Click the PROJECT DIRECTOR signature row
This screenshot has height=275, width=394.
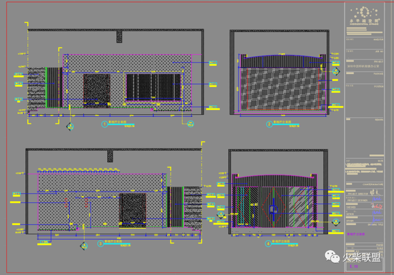point(364,193)
